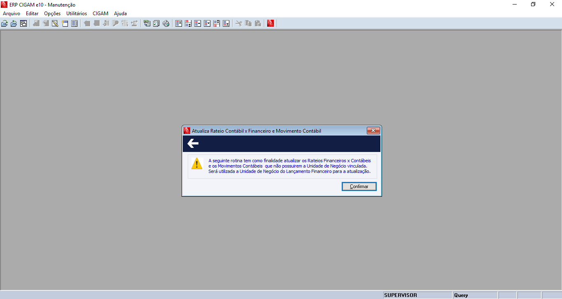The height and width of the screenshot is (299, 562).
Task: Click the paste clipboard icon in the toolbar
Action: pyautogui.click(x=258, y=23)
